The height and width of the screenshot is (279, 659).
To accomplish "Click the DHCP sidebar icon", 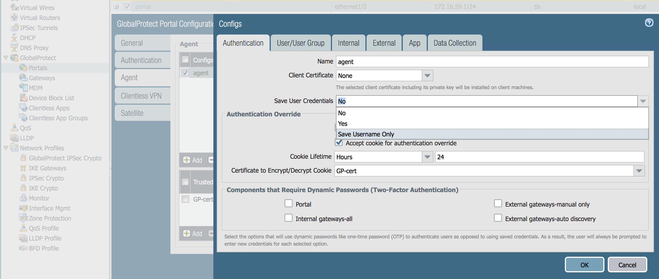I will click(x=14, y=38).
